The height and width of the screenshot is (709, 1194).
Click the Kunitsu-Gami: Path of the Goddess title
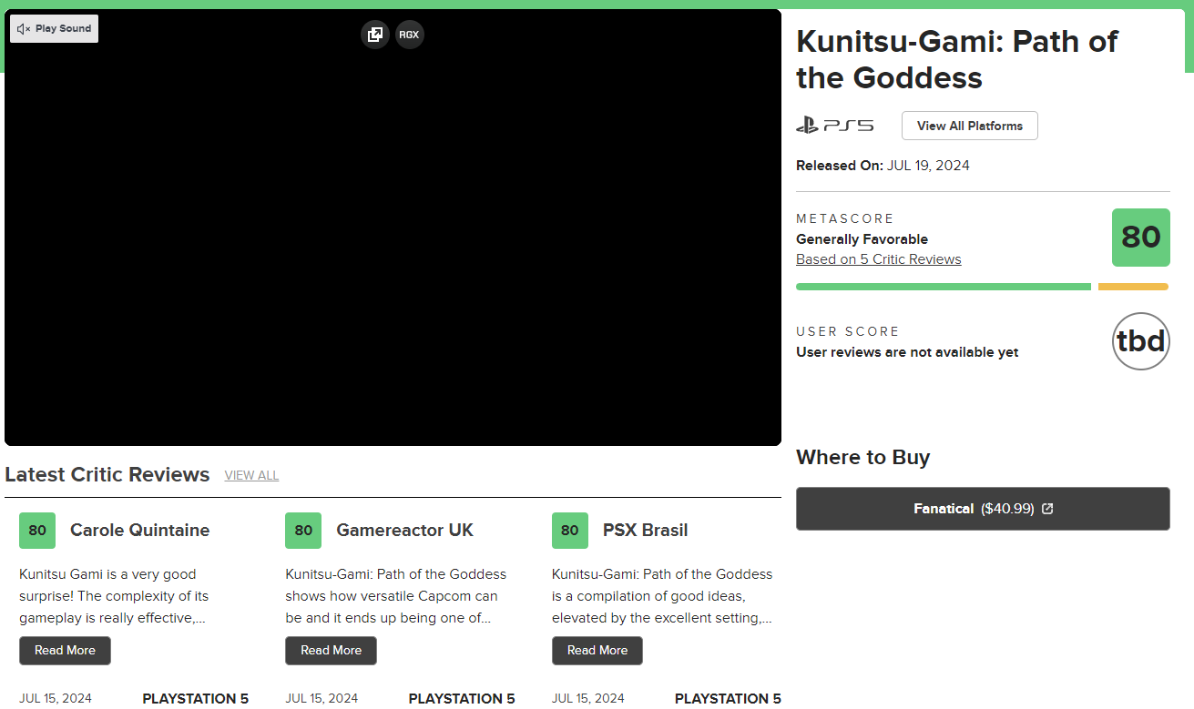[x=956, y=59]
